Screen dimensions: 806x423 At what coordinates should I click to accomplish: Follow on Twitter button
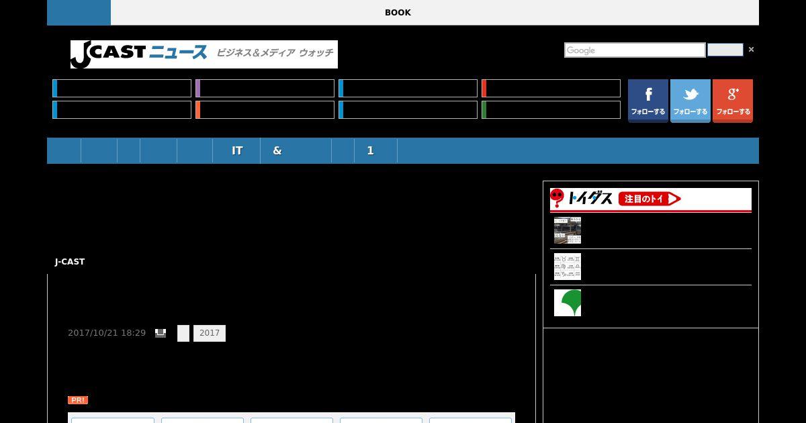[x=690, y=101]
